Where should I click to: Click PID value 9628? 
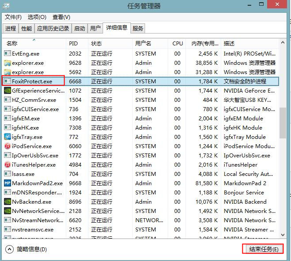coord(75,63)
